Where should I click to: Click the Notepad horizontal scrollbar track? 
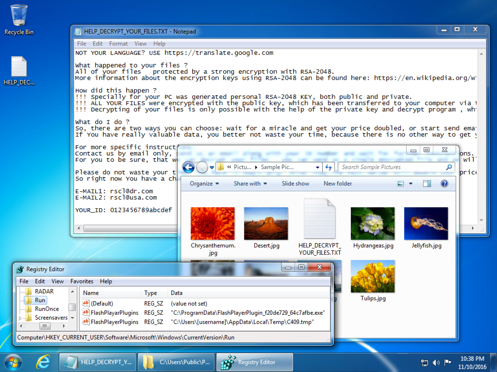130,228
